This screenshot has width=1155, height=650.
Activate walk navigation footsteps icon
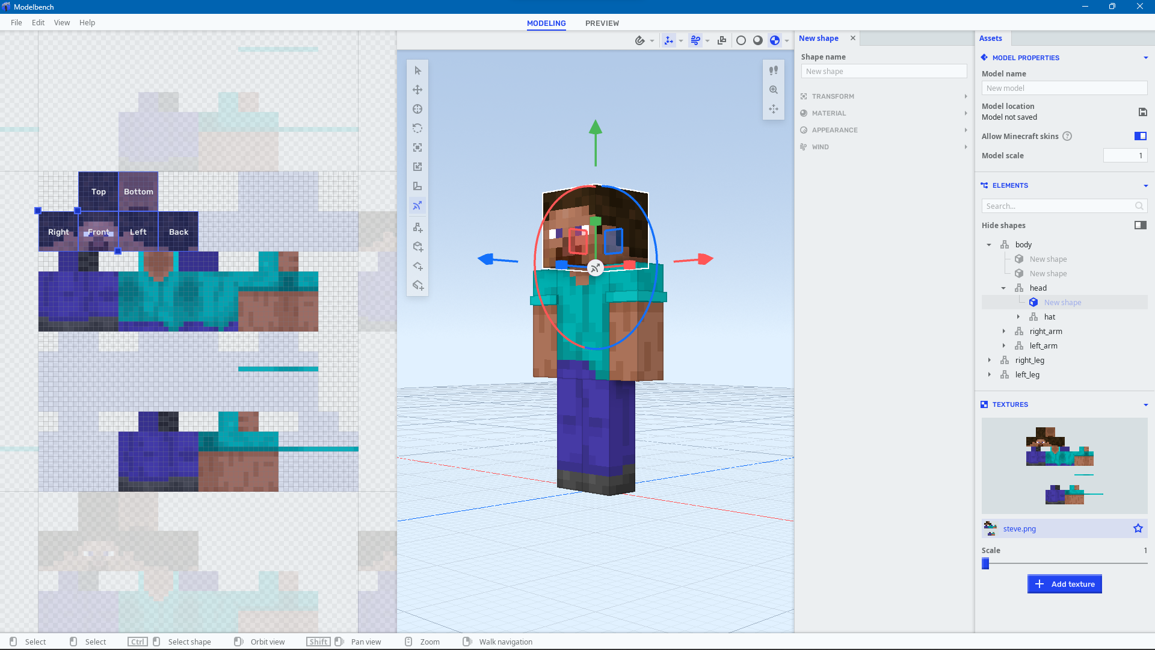(x=774, y=70)
